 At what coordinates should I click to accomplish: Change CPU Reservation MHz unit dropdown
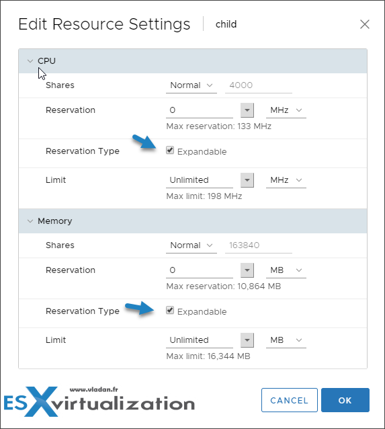tap(286, 110)
